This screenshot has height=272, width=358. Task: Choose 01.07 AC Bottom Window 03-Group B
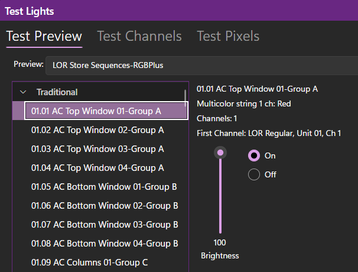click(104, 225)
